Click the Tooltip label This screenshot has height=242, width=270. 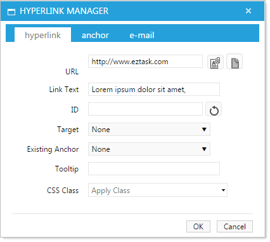pyautogui.click(x=67, y=169)
